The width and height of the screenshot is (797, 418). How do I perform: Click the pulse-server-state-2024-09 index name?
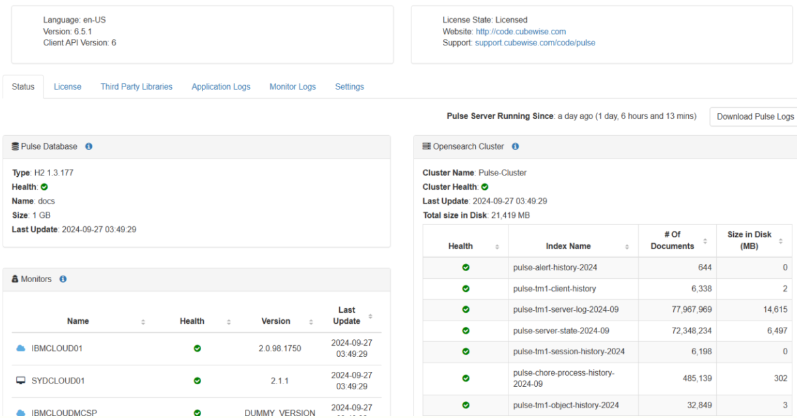coord(561,331)
